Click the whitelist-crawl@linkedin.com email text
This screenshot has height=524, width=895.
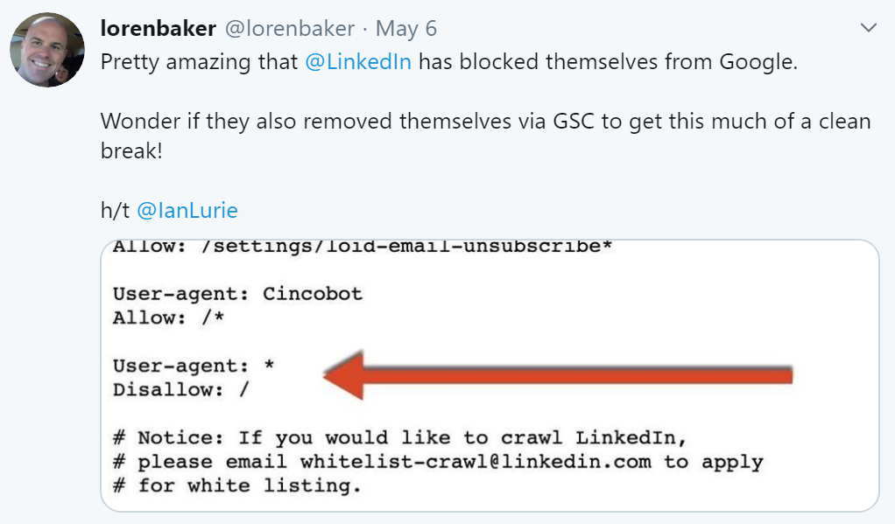tap(476, 461)
